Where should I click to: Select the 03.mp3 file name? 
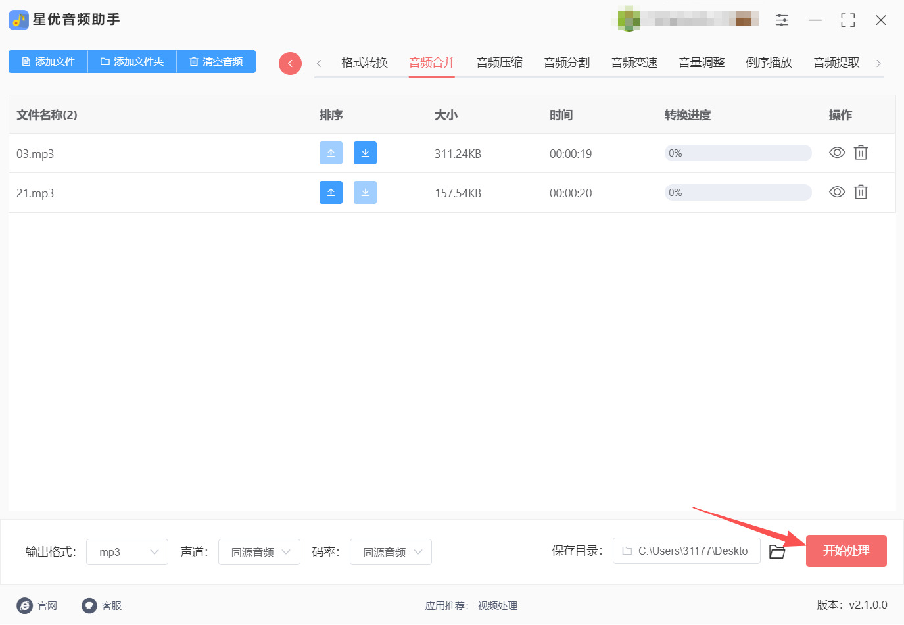pos(36,154)
